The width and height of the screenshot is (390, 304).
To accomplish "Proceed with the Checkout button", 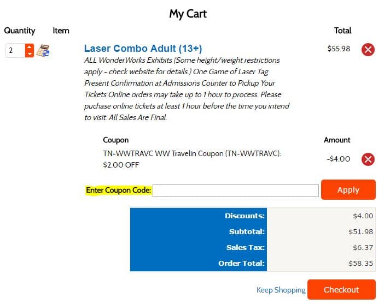I will tap(341, 290).
